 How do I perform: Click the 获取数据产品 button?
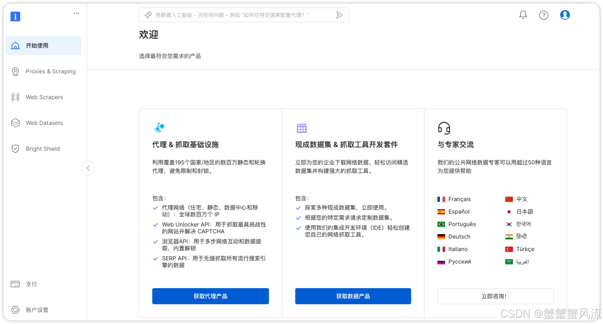[x=353, y=296]
